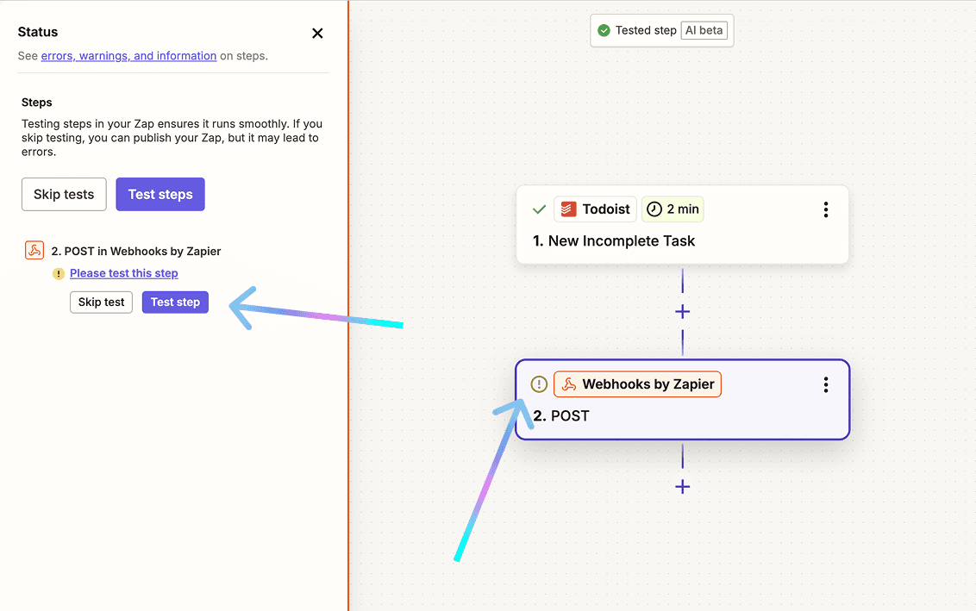Open three-dot menu on Todoist step
Screen dimensions: 976x611
(826, 209)
